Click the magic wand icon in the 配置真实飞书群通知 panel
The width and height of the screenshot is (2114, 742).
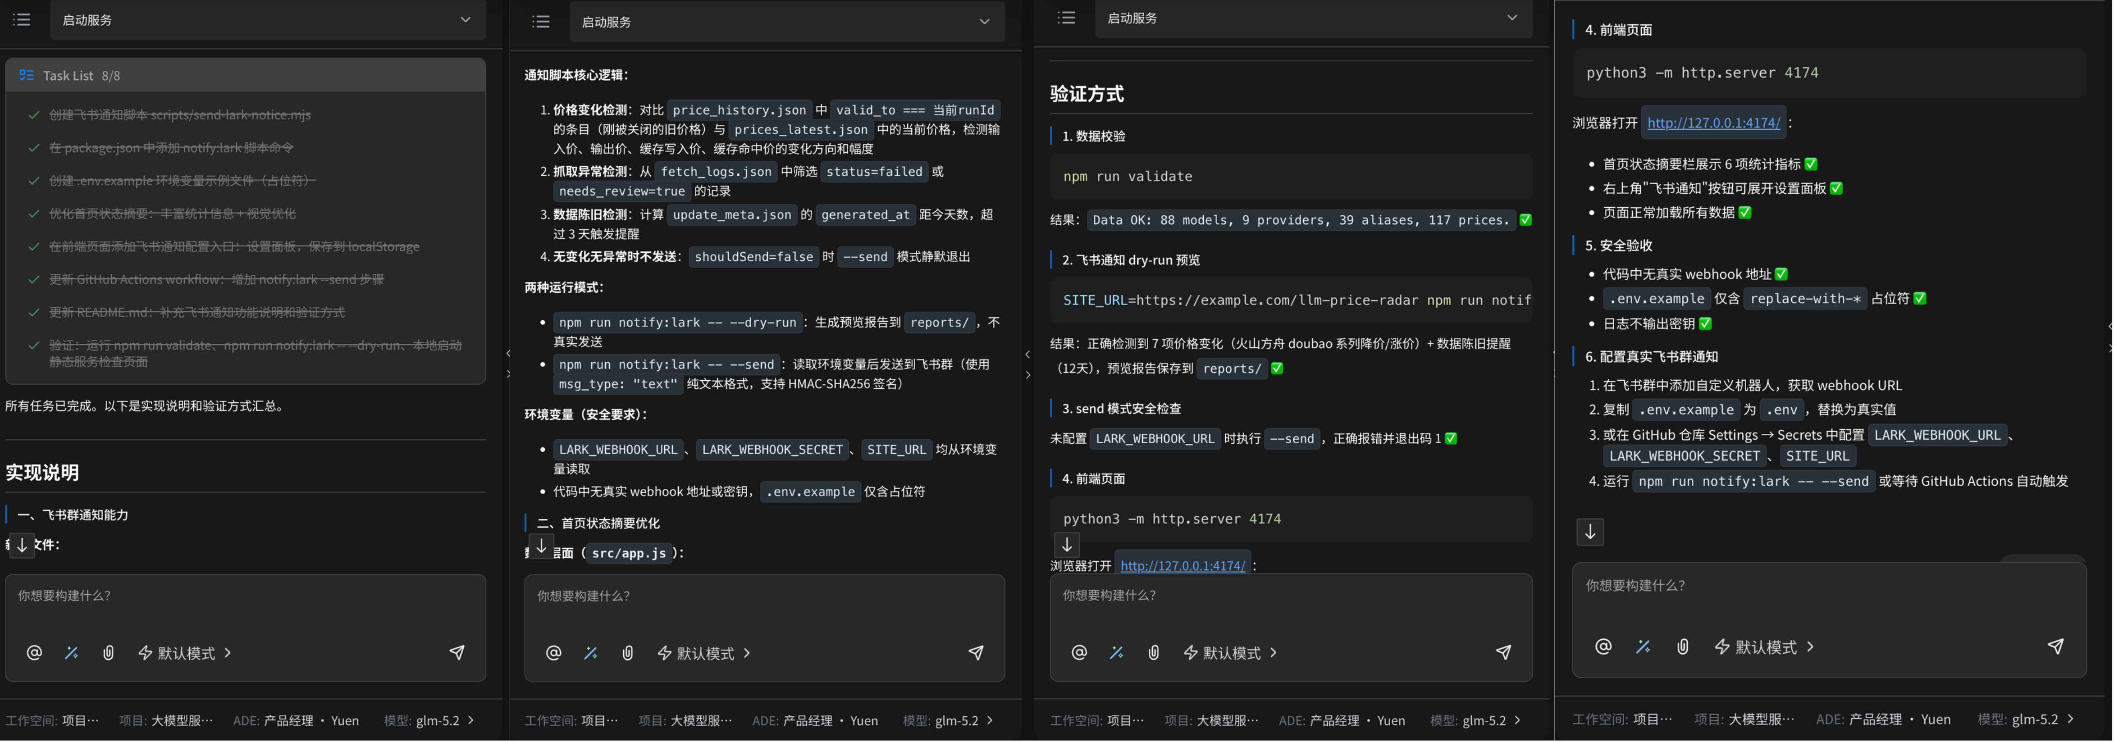point(1643,646)
